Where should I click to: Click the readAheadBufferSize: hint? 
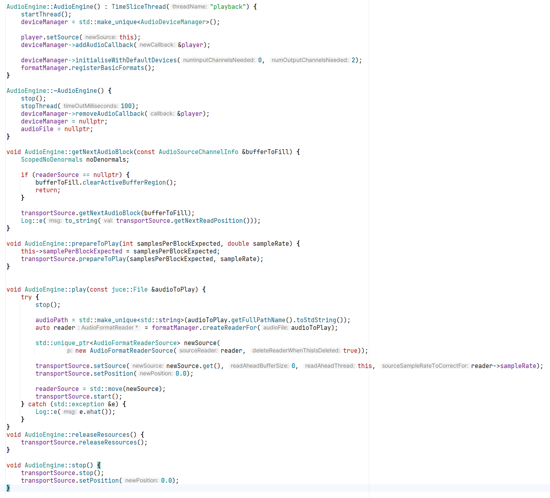point(260,366)
